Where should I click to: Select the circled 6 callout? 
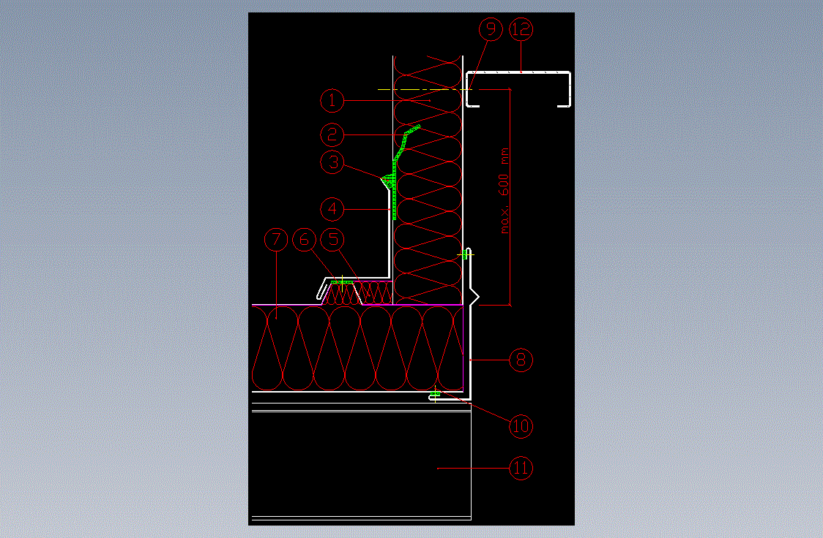[x=304, y=239]
